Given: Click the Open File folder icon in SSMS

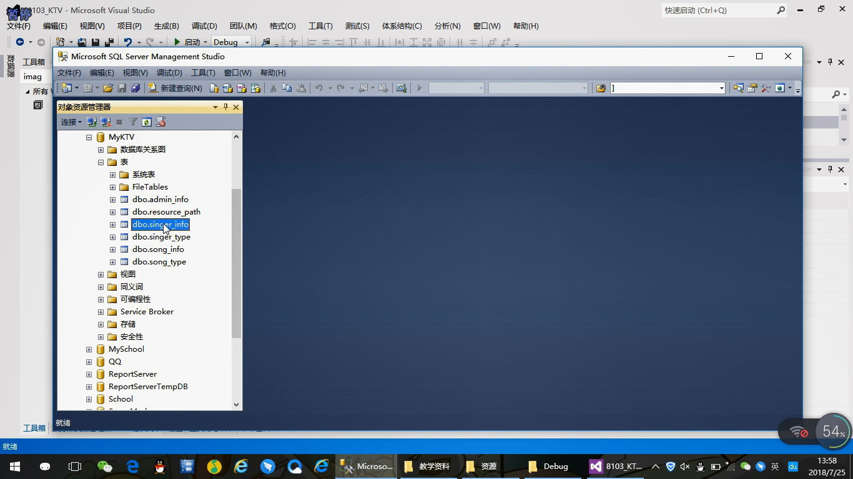Looking at the screenshot, I should [108, 88].
